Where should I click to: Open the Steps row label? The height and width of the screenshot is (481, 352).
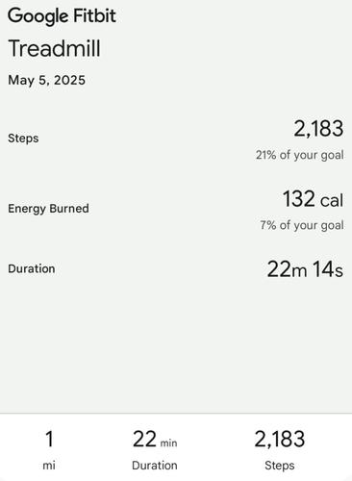[x=23, y=139]
